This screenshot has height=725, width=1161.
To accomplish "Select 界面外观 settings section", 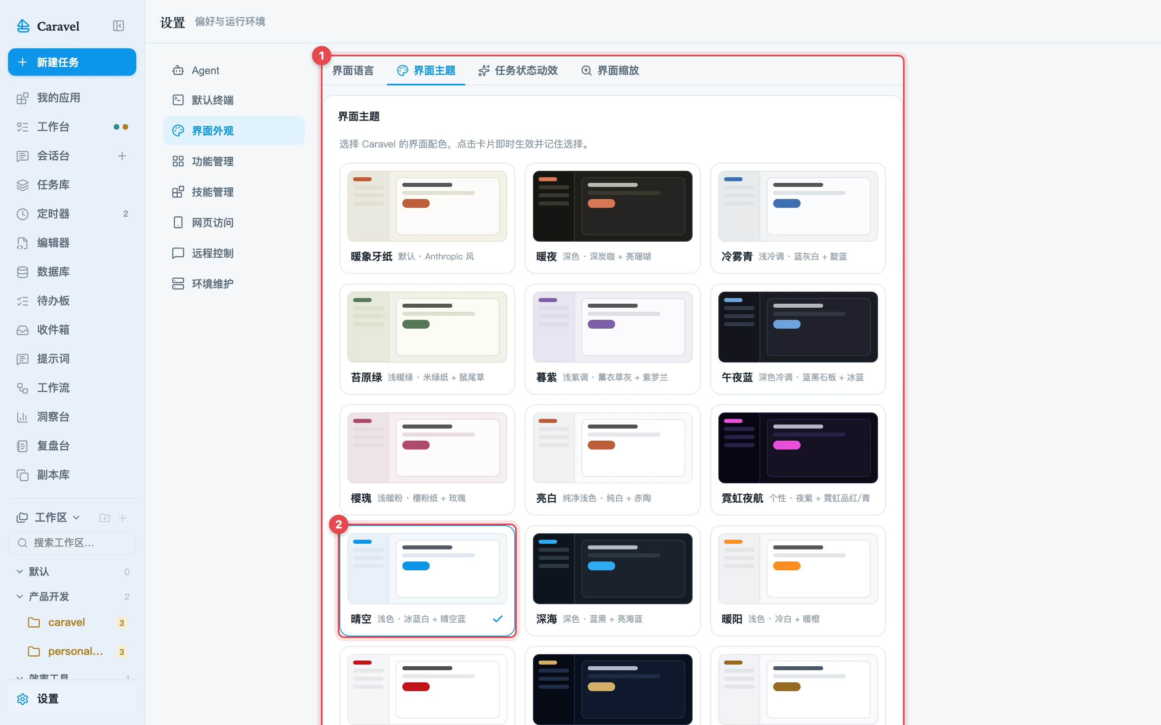I will tap(234, 131).
